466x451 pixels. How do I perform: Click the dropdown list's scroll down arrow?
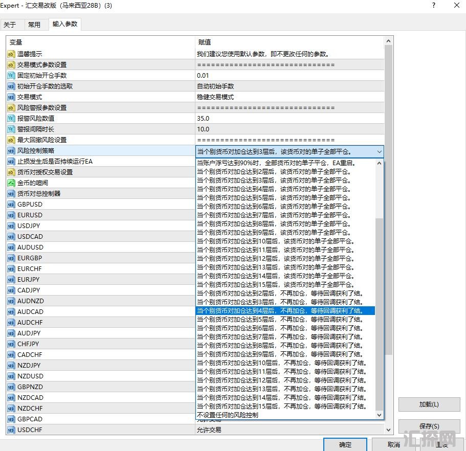(x=379, y=415)
